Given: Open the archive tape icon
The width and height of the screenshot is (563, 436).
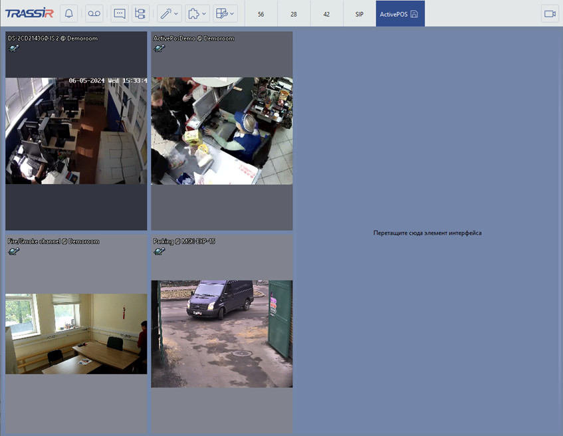Looking at the screenshot, I should [x=94, y=13].
